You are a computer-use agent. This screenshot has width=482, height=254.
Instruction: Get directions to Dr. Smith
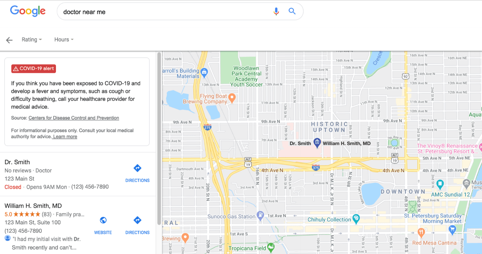point(137,173)
